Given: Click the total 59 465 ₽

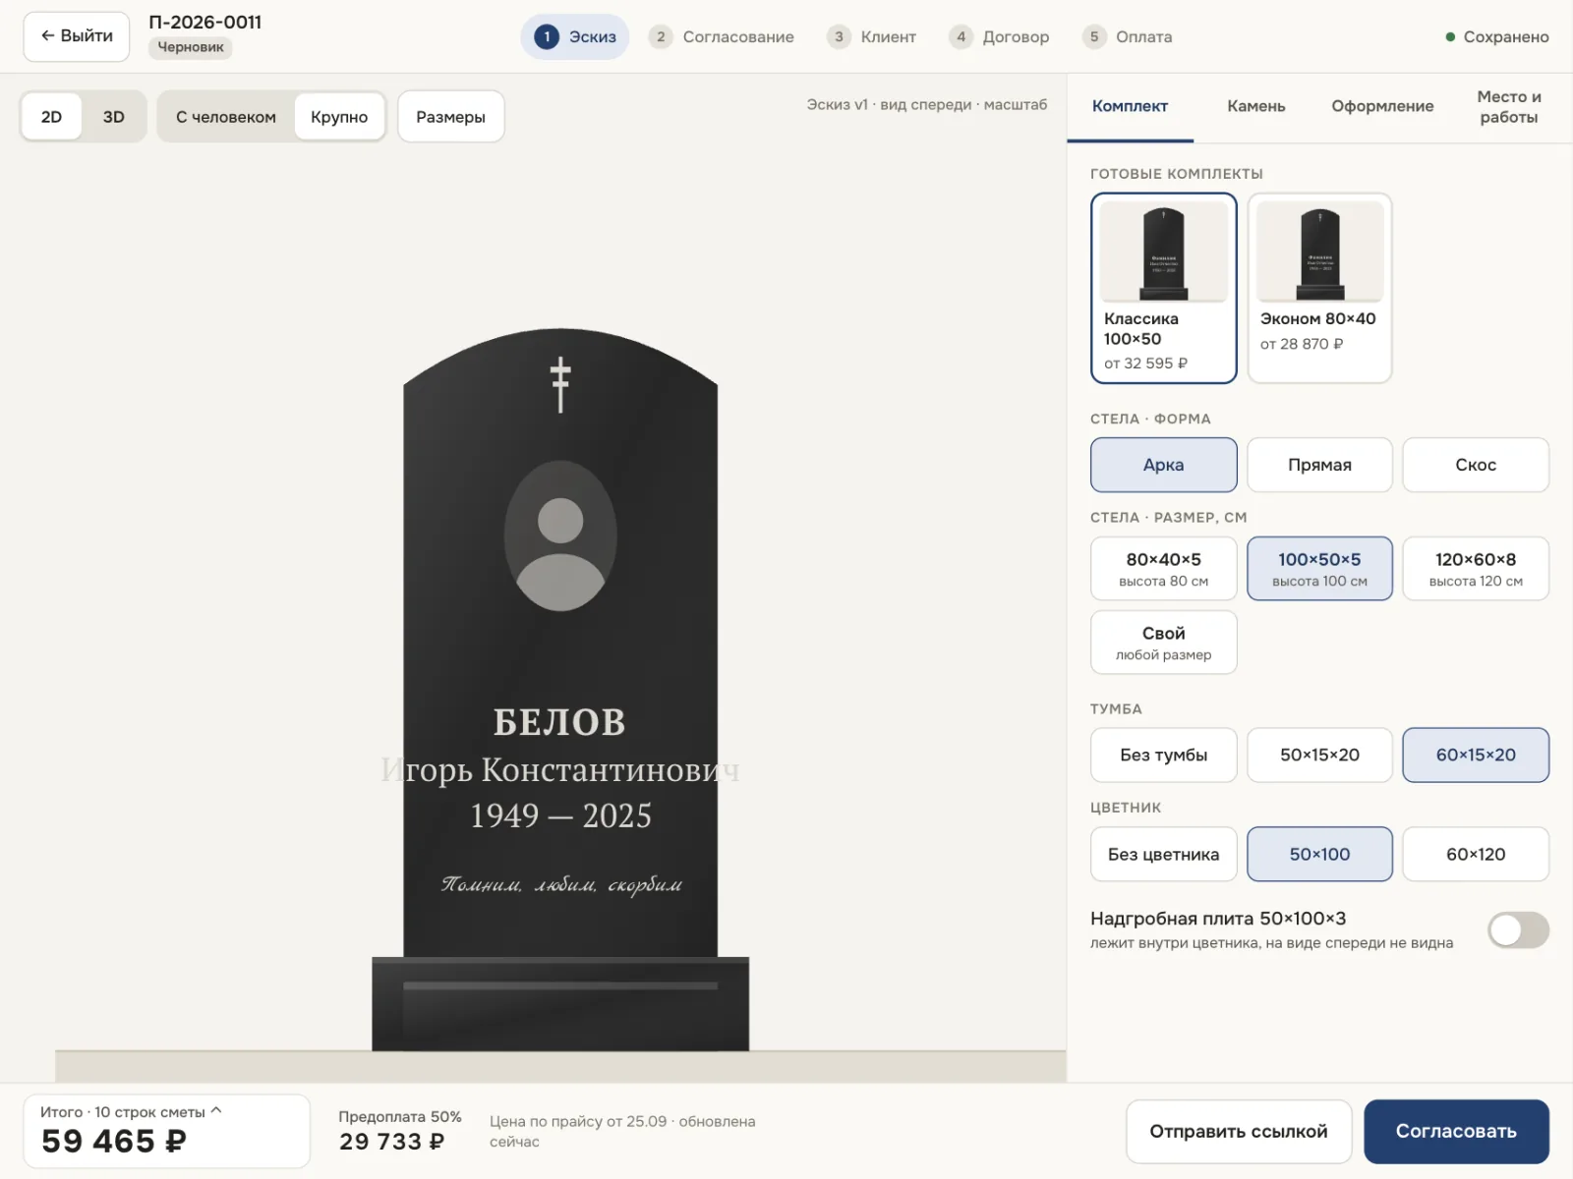Looking at the screenshot, I should point(114,1141).
